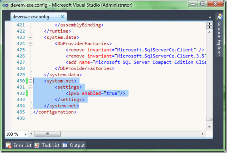Select the devenv.exe.config document tab

point(38,17)
